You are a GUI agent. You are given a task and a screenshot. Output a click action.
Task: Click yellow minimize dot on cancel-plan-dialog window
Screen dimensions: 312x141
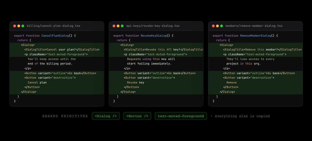click(19, 26)
